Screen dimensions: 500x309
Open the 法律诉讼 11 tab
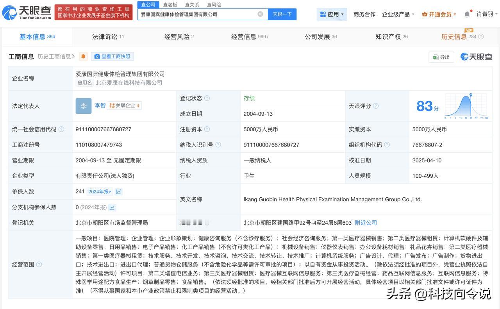[108, 37]
